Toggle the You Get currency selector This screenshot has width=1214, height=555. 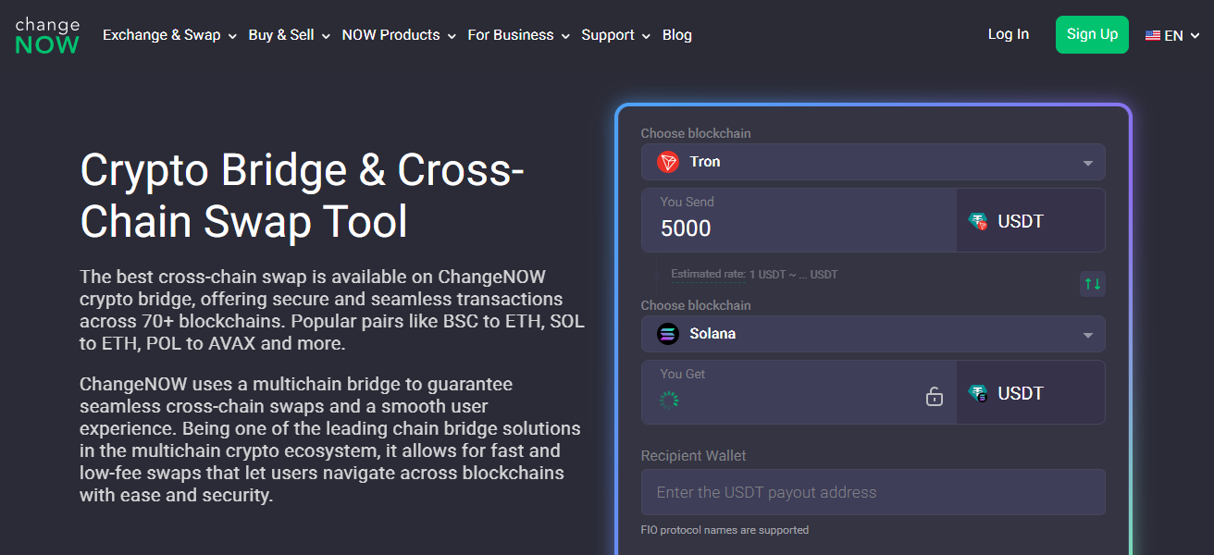(1031, 392)
